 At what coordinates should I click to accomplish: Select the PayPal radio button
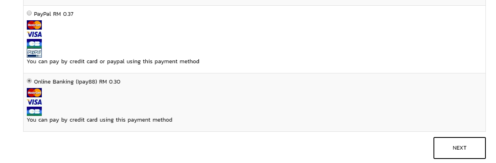29,13
